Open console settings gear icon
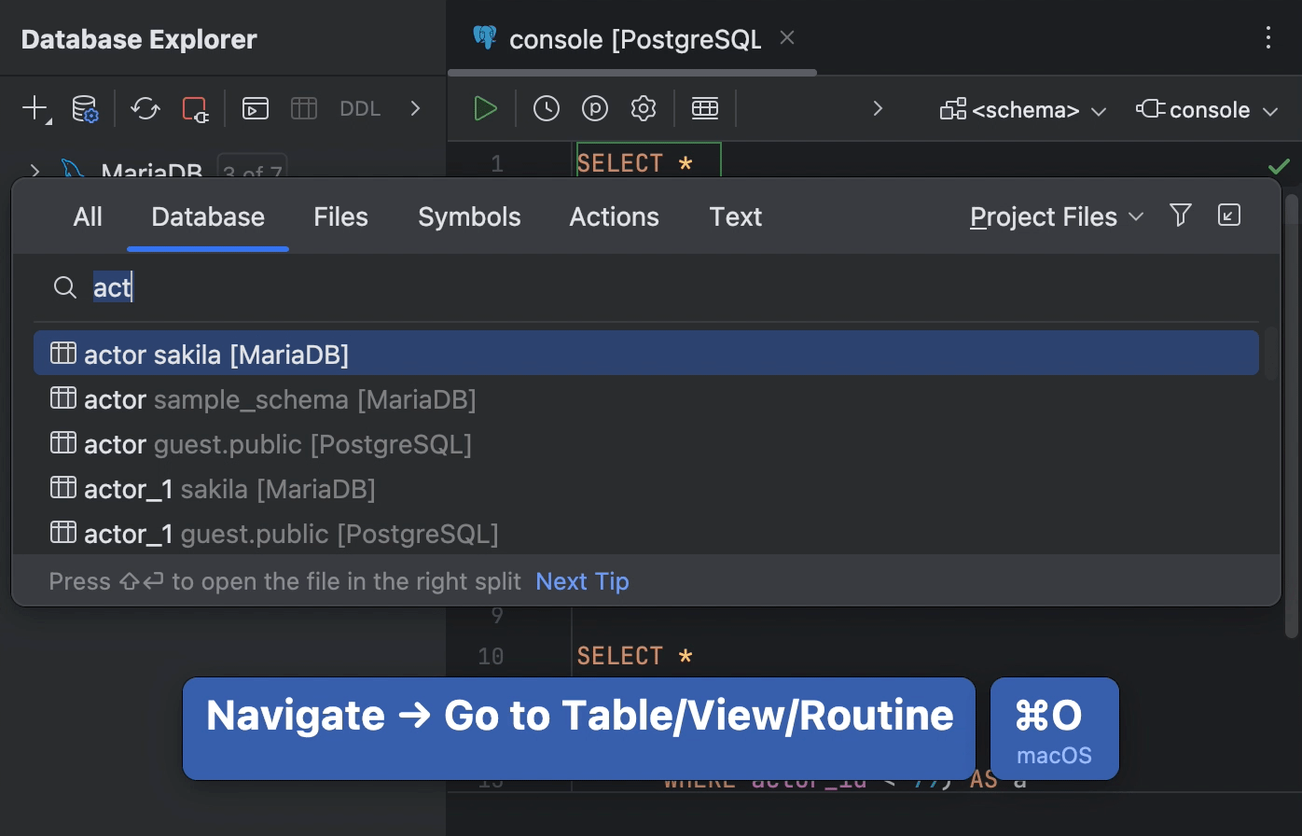Screen dimensions: 1302x836 [x=644, y=109]
